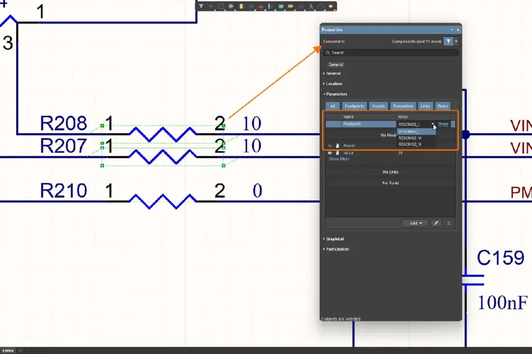The height and width of the screenshot is (354, 532).
Task: Open the pencil edit parameter icon
Action: 436,223
